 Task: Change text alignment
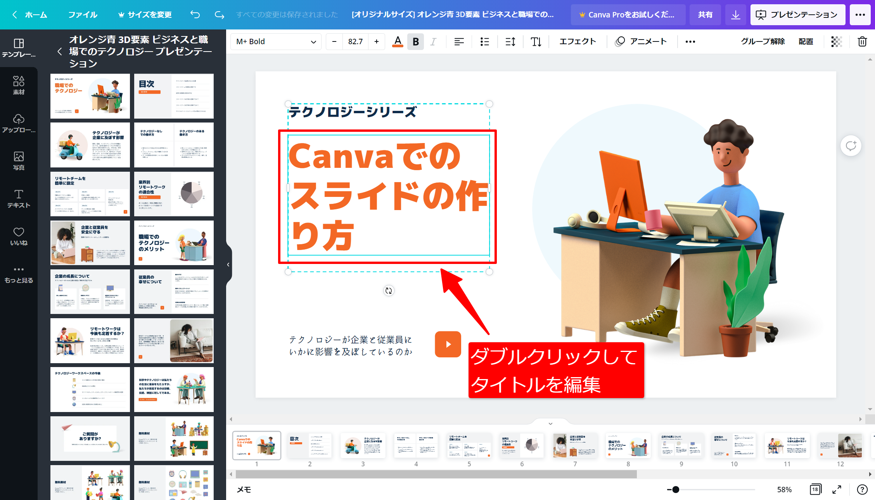tap(459, 41)
